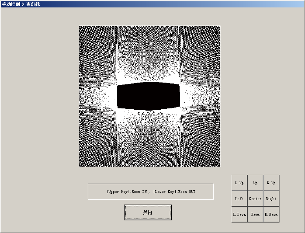This screenshot has height=233, width=305.
Task: Hit the Right direction button
Action: point(271,199)
